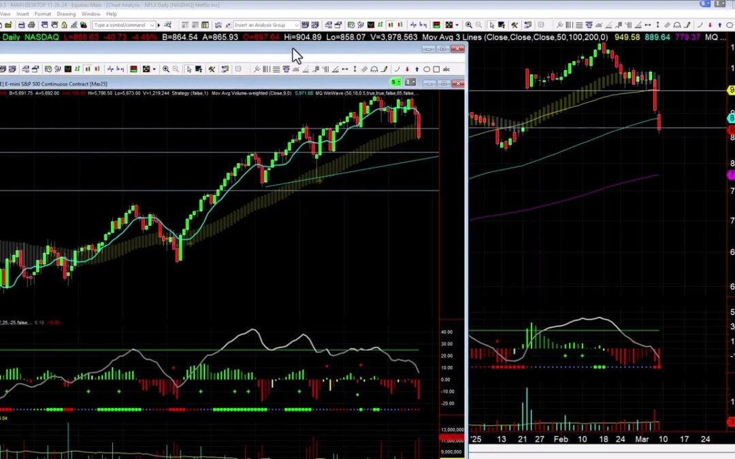Select the ellipse drawing tool
The image size is (735, 459).
coord(426,69)
